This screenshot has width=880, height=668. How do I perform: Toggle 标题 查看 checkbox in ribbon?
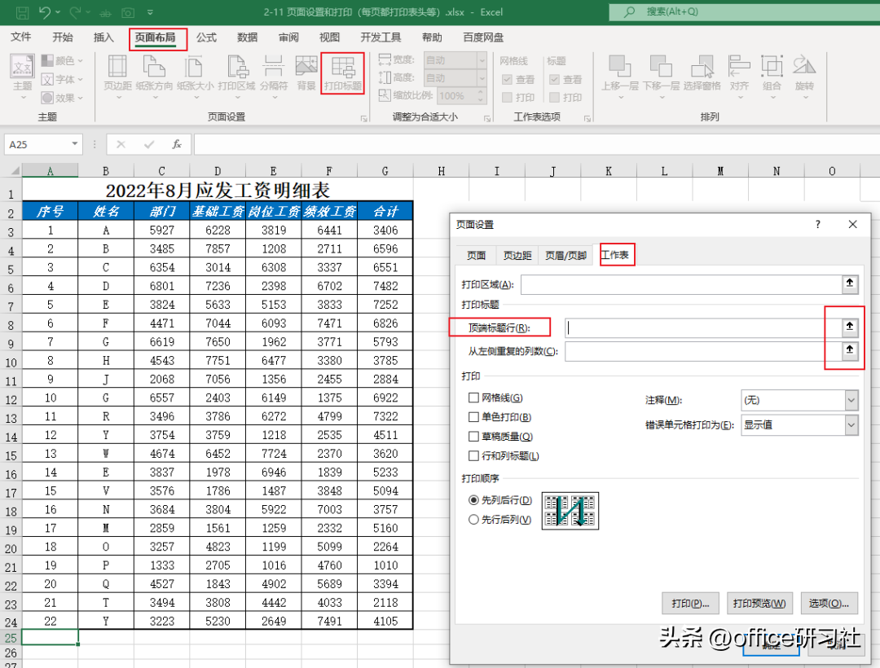click(555, 80)
